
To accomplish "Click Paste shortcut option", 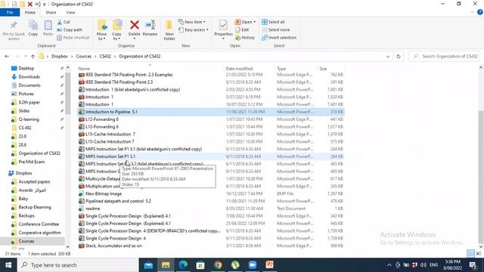I will [73, 37].
